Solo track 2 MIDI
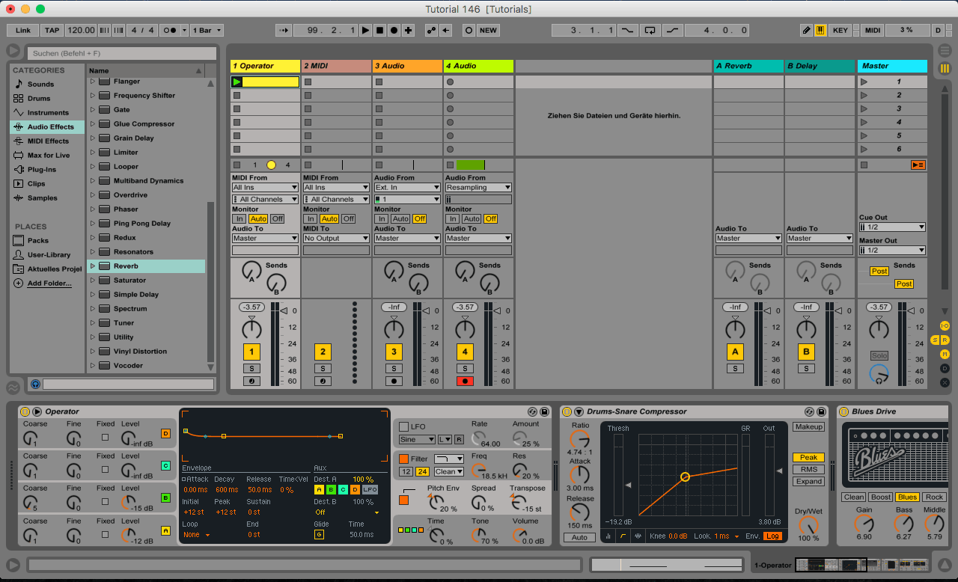 pos(323,368)
